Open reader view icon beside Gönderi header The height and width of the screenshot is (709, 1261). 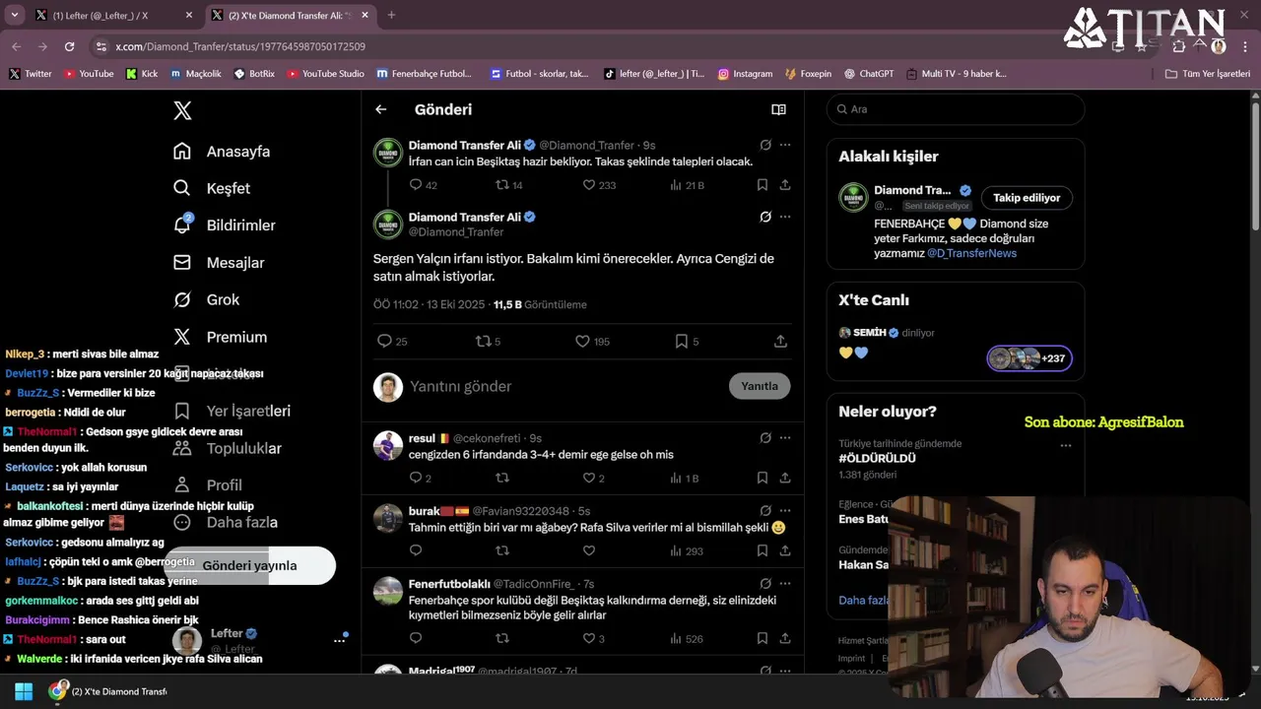778,109
